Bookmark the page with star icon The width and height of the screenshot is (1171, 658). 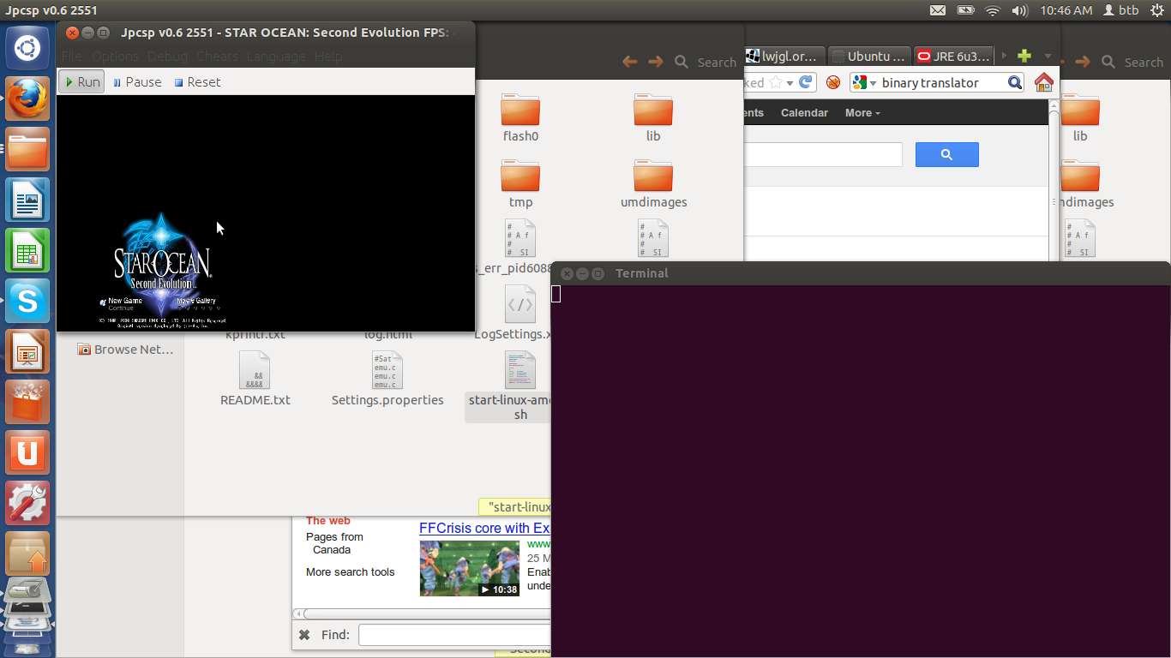point(776,83)
